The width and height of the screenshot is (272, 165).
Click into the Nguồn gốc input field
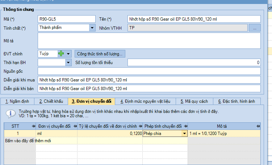click(149, 71)
